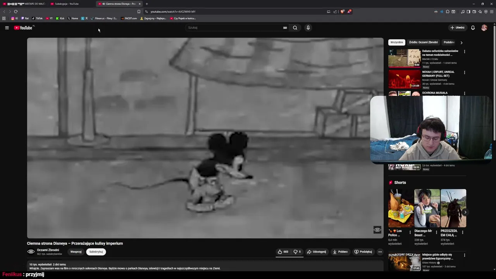Click the address bar URL
The height and width of the screenshot is (279, 496).
(x=173, y=12)
